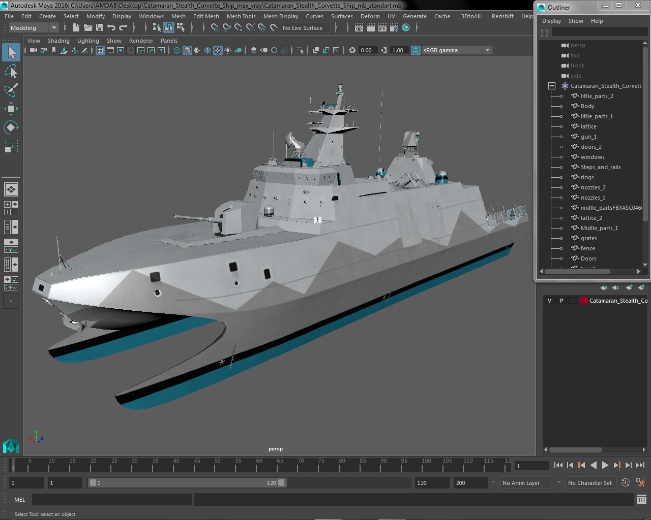
Task: Click the MEL command line input
Action: [x=111, y=500]
